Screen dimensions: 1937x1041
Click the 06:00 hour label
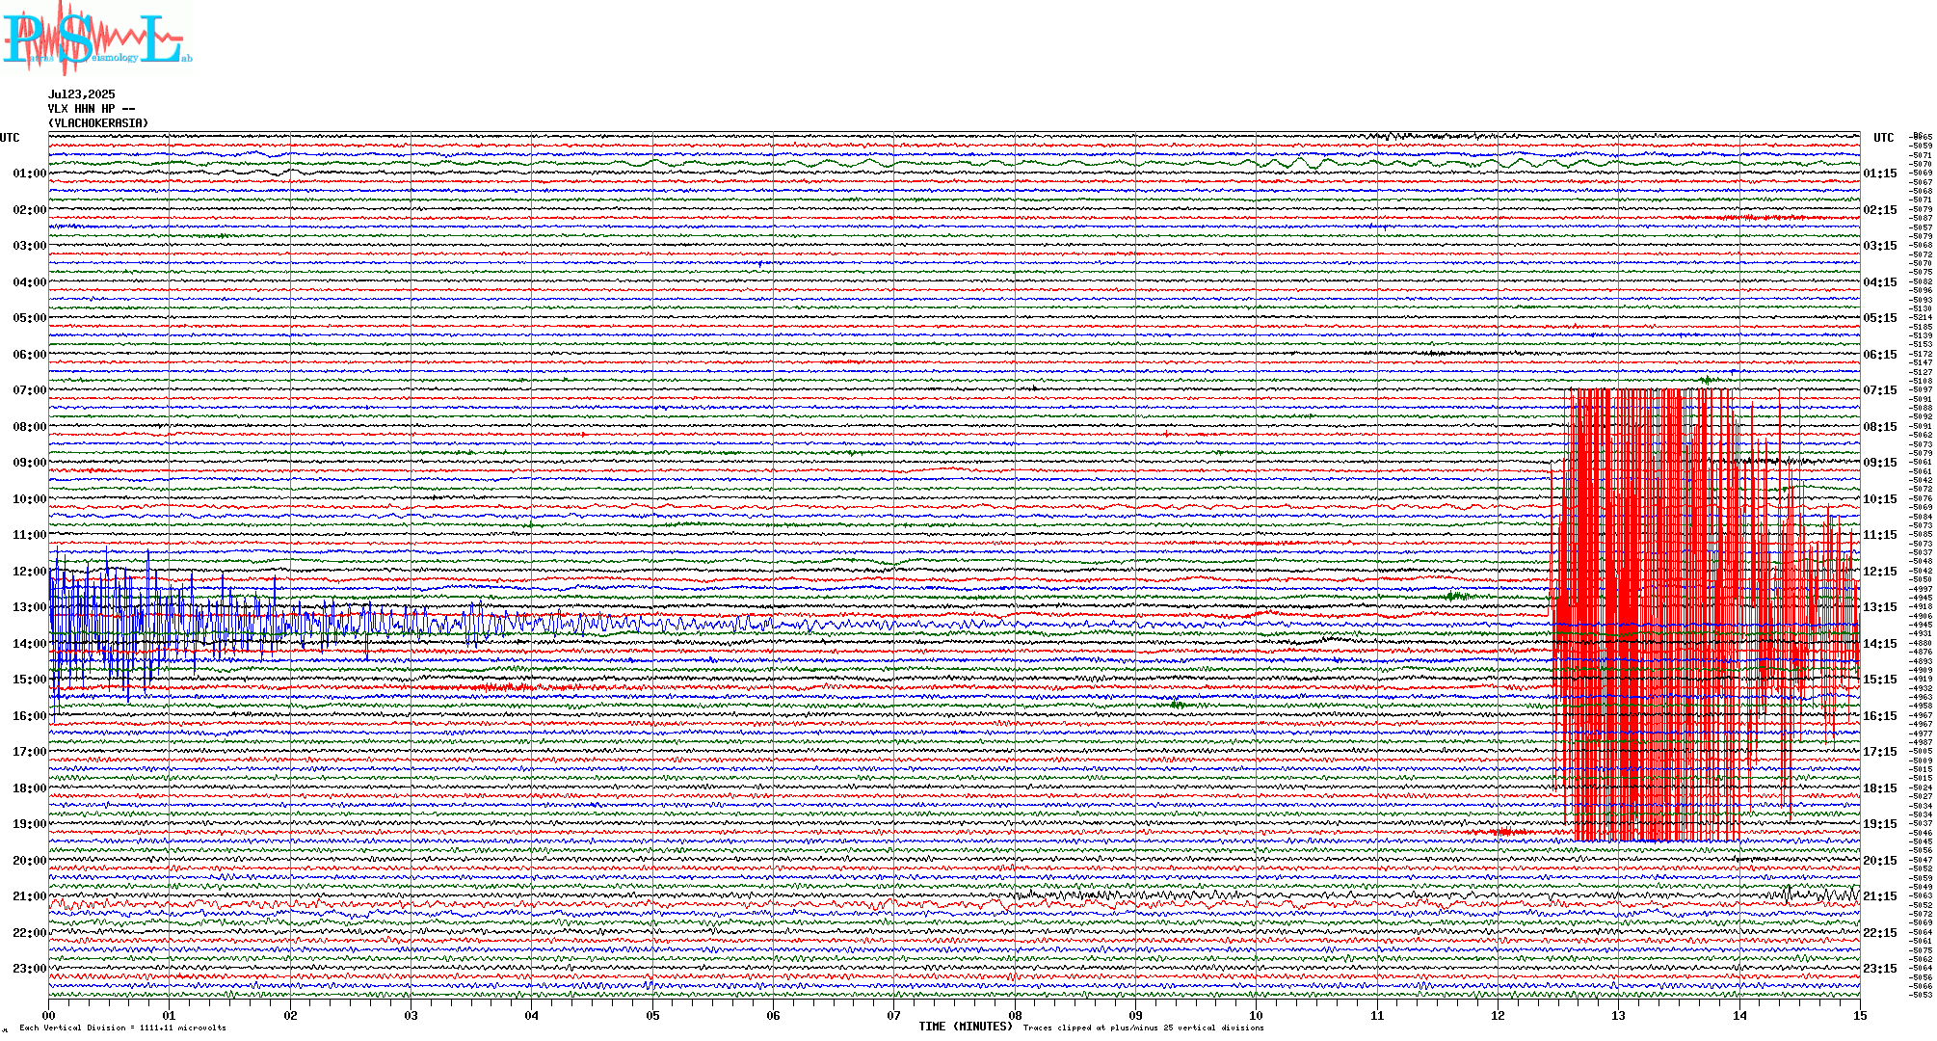30,355
